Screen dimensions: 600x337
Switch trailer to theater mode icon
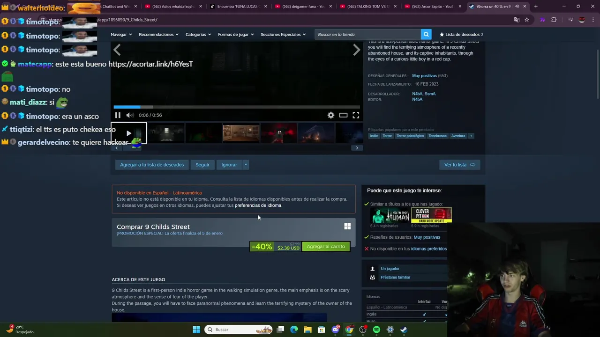click(x=343, y=115)
